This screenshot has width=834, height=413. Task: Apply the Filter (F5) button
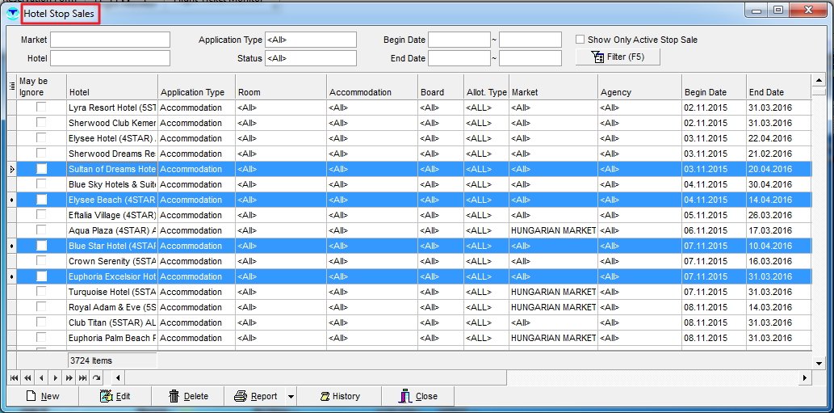(x=618, y=57)
